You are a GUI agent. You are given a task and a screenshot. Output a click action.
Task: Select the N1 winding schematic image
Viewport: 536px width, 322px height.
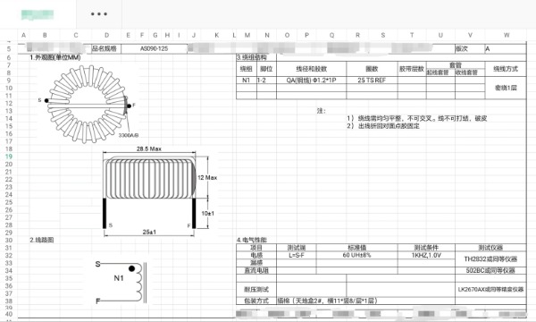pos(121,283)
